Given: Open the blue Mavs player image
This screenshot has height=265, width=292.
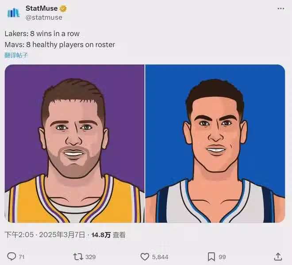Looking at the screenshot, I should click(x=215, y=144).
